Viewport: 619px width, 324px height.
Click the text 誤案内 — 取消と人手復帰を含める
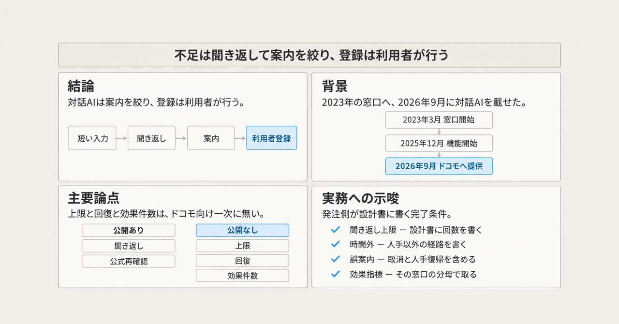pos(413,259)
